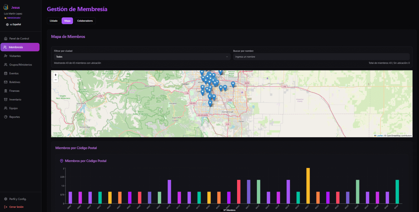Switch to the Listado tab
419x212 pixels.
point(53,21)
